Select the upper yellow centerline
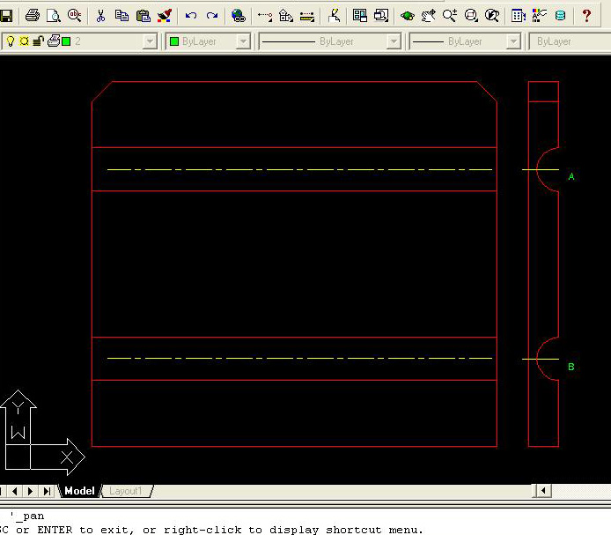Screen dimensions: 611x535 point(299,170)
